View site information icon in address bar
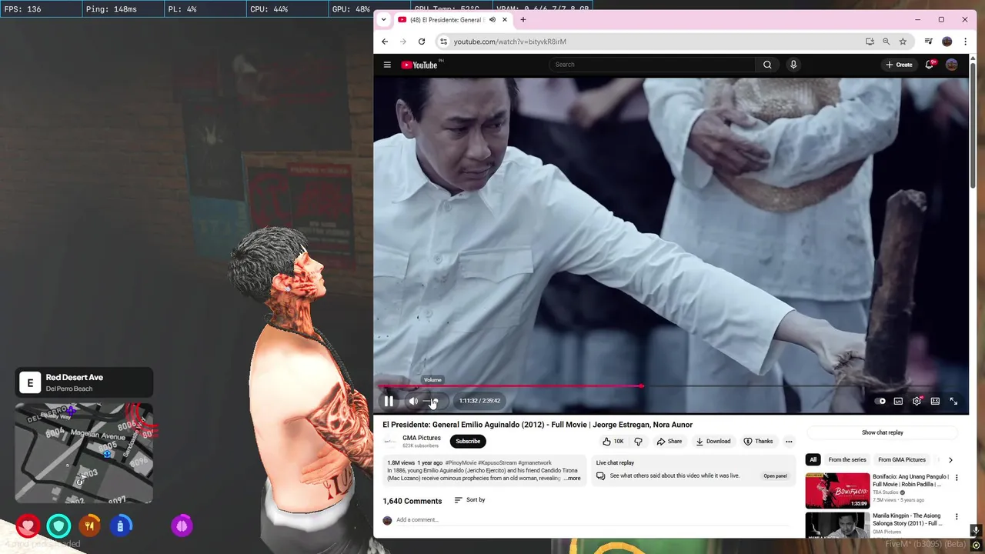 442,42
